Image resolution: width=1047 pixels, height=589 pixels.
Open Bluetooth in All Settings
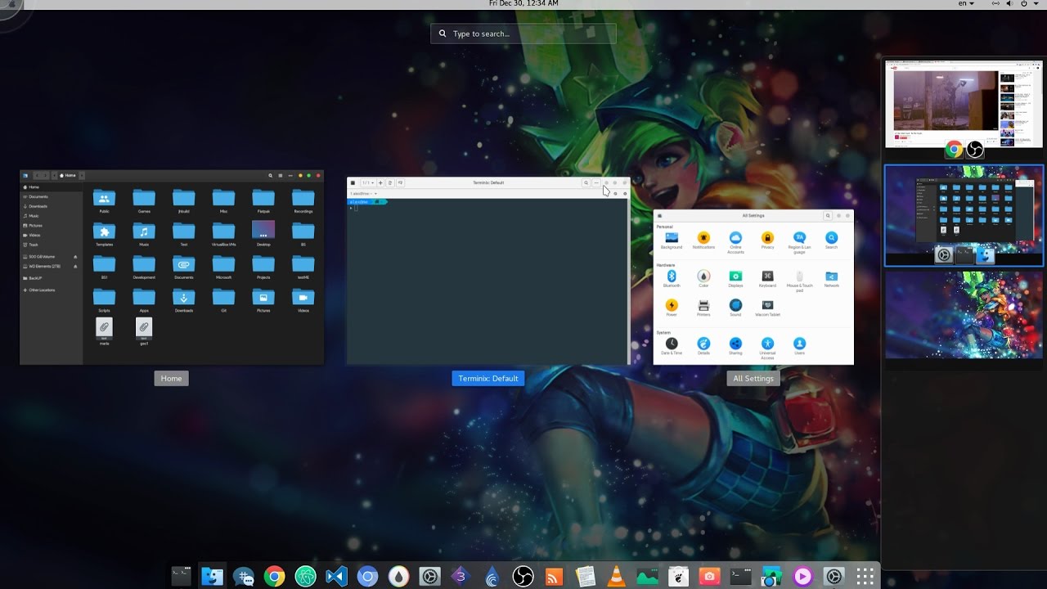[672, 279]
